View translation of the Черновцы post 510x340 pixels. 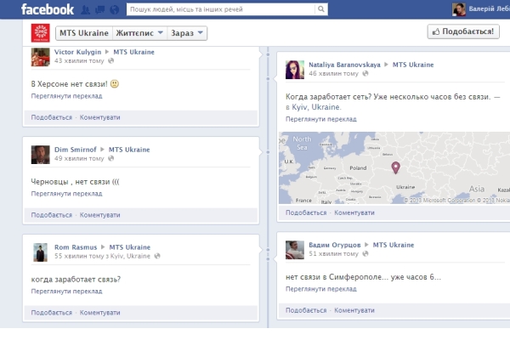click(x=66, y=194)
